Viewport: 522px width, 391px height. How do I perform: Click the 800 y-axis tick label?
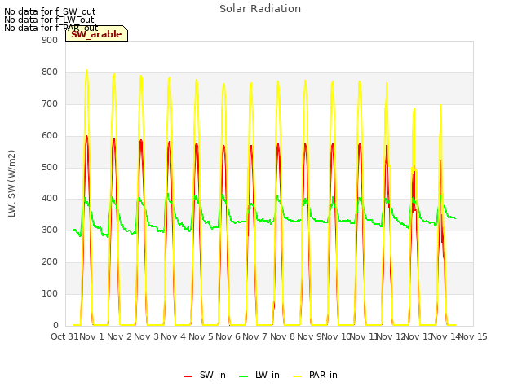[50, 72]
